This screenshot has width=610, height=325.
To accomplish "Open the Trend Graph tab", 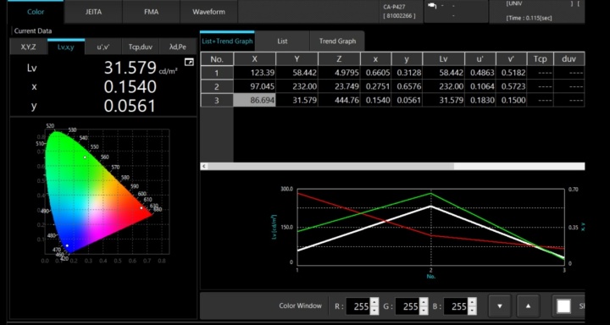I will 337,41.
